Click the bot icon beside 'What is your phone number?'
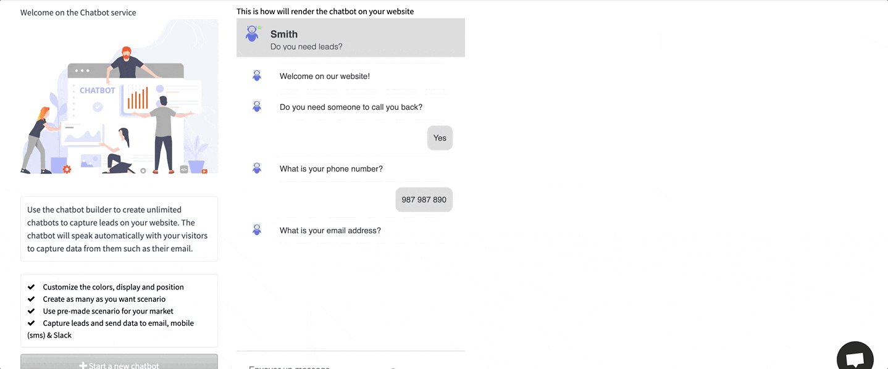Image resolution: width=888 pixels, height=369 pixels. 257,168
